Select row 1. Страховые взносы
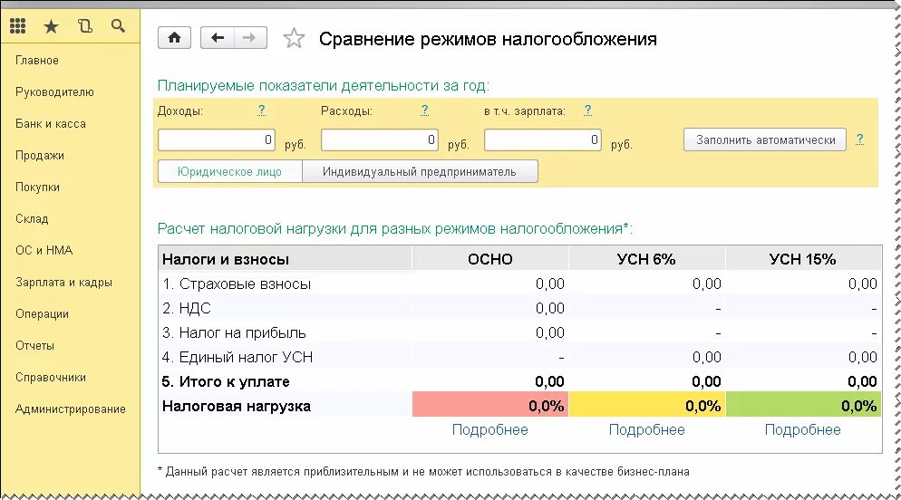The height and width of the screenshot is (500, 901). (x=520, y=284)
